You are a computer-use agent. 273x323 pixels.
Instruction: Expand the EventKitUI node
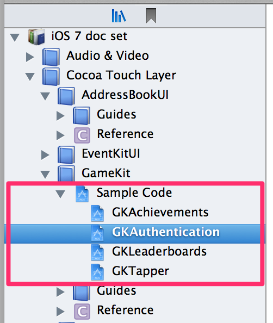pos(45,155)
